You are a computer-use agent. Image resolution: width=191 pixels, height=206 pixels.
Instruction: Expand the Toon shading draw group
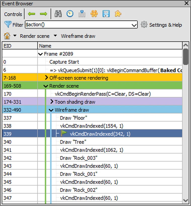point(52,102)
